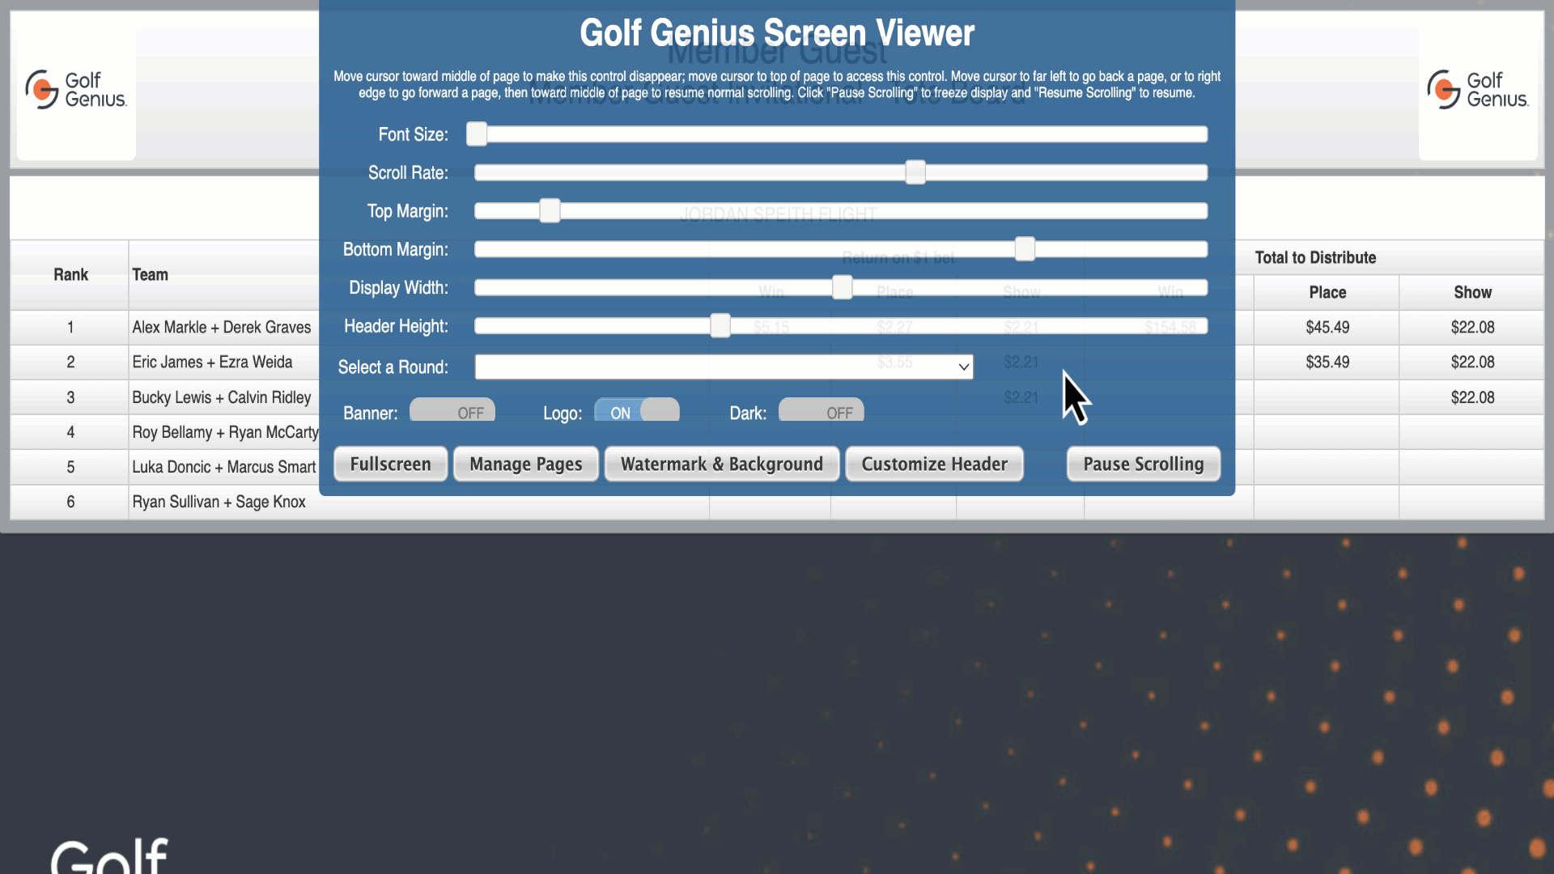Click the Place column header on right
This screenshot has width=1554, height=874.
point(1327,292)
